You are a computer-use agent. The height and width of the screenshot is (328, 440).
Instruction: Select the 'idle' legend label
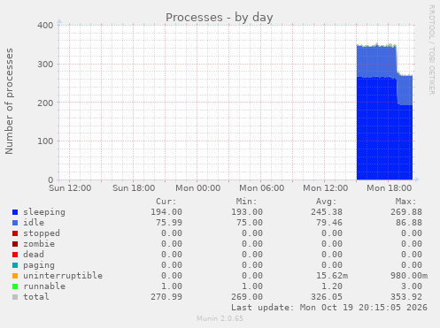[34, 223]
